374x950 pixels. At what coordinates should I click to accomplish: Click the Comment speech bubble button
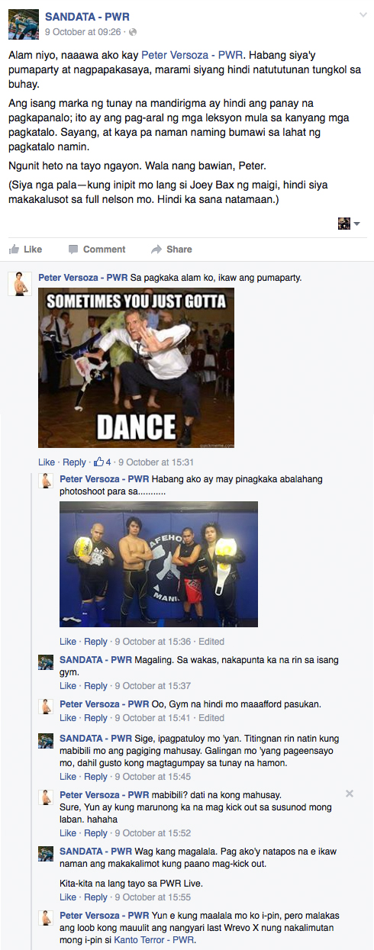[x=96, y=249]
